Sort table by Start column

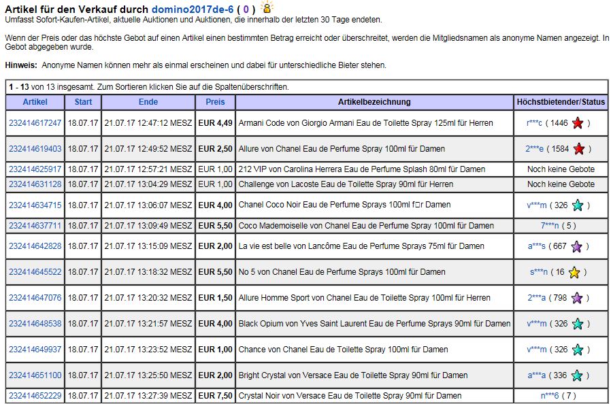pyautogui.click(x=83, y=102)
